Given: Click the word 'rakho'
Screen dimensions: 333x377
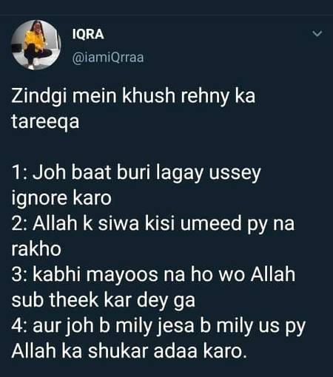Looking at the screenshot, I should [36, 249].
